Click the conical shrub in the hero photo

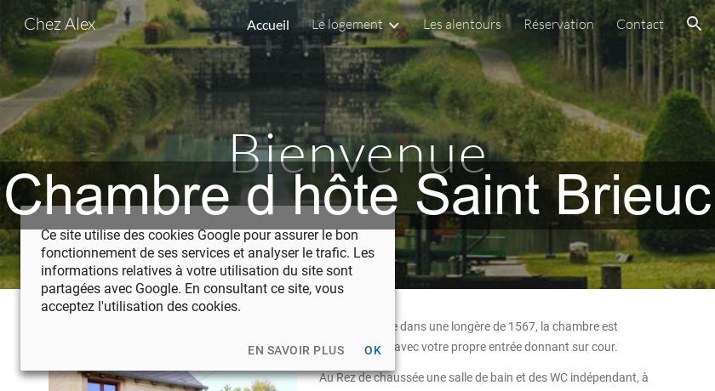point(678,168)
